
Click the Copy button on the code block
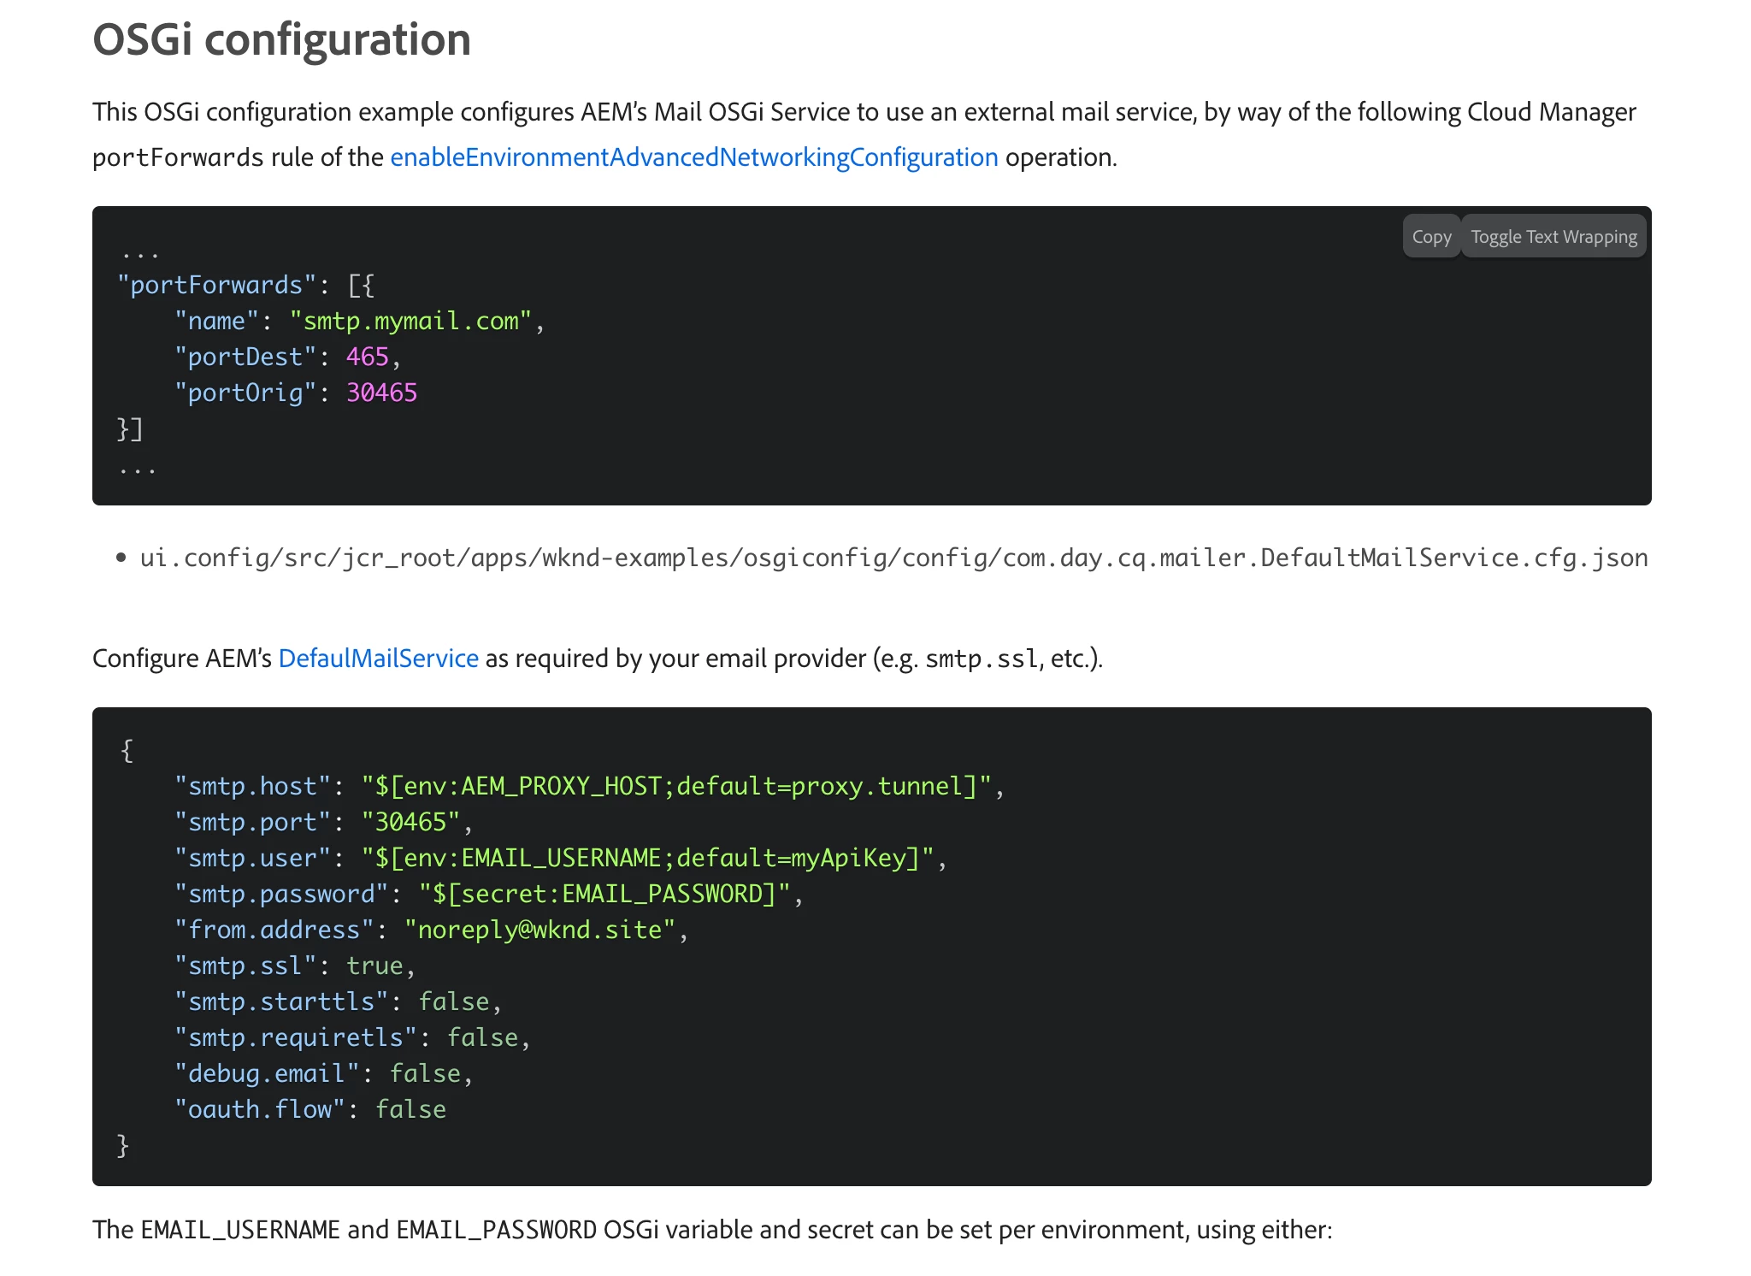tap(1430, 237)
